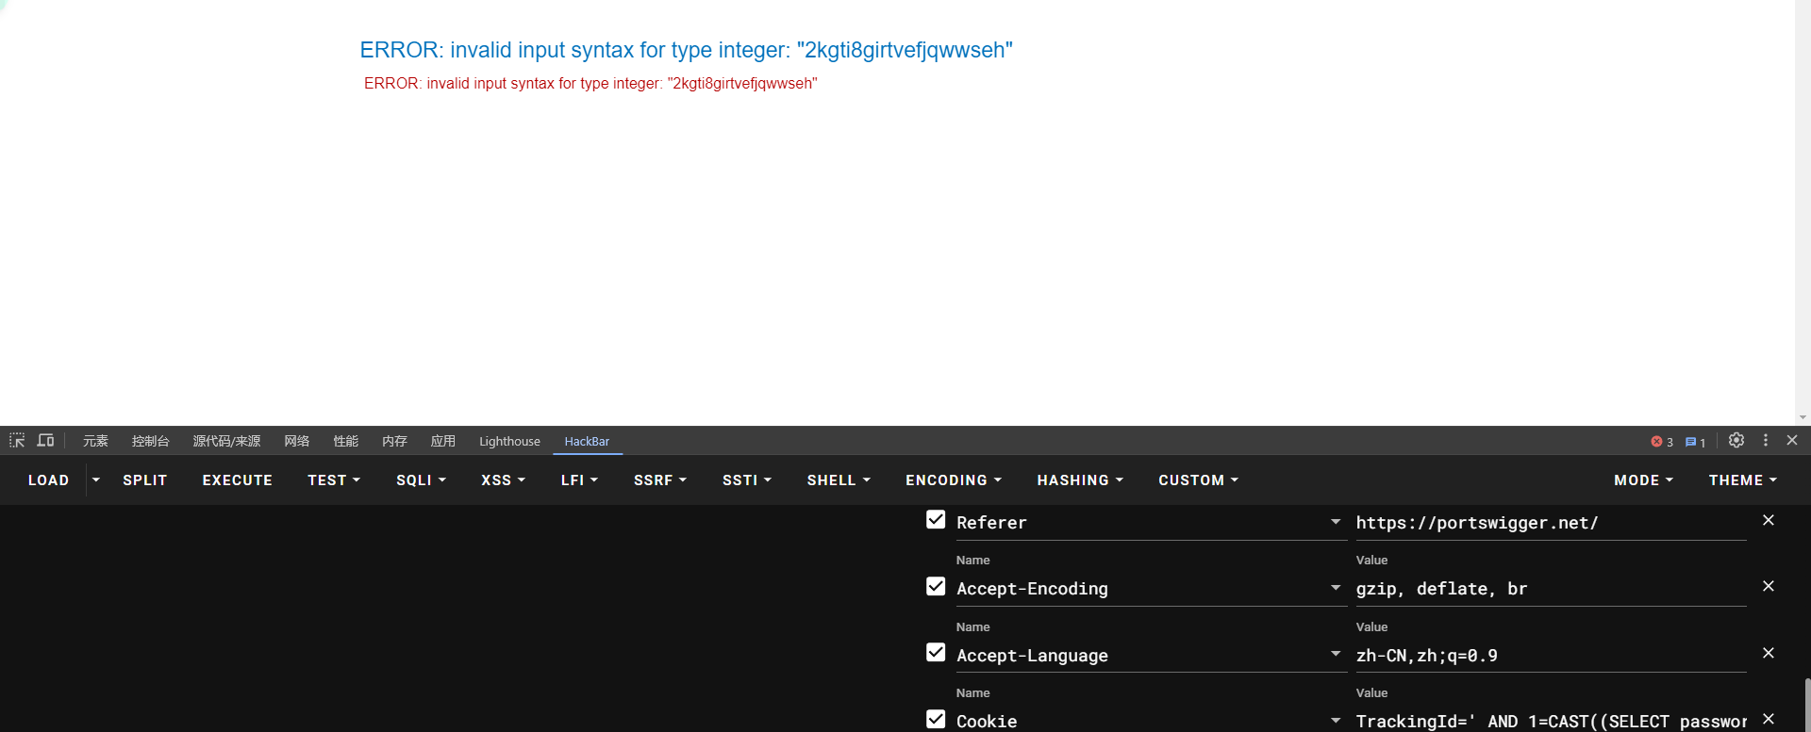Uncheck the Accept-Language header checkbox
The width and height of the screenshot is (1811, 732).
[x=936, y=652]
